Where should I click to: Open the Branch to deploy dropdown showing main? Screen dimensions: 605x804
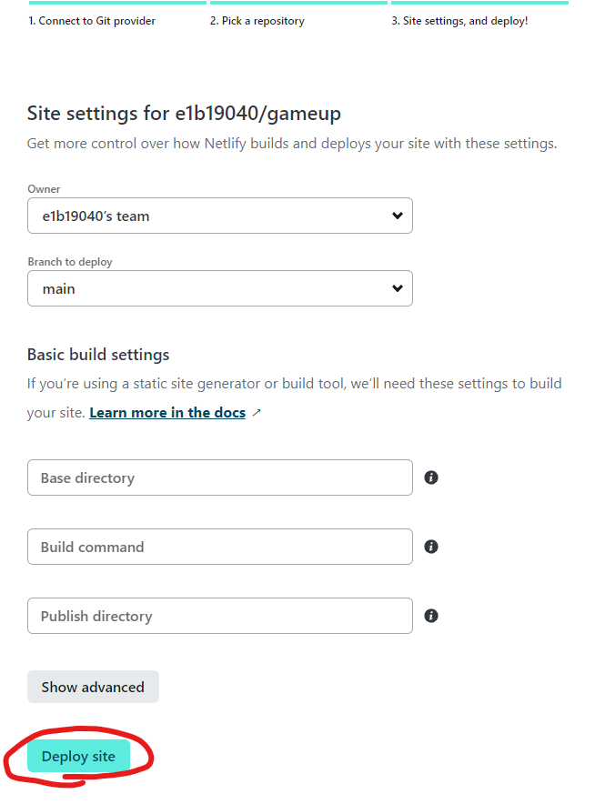(x=218, y=288)
